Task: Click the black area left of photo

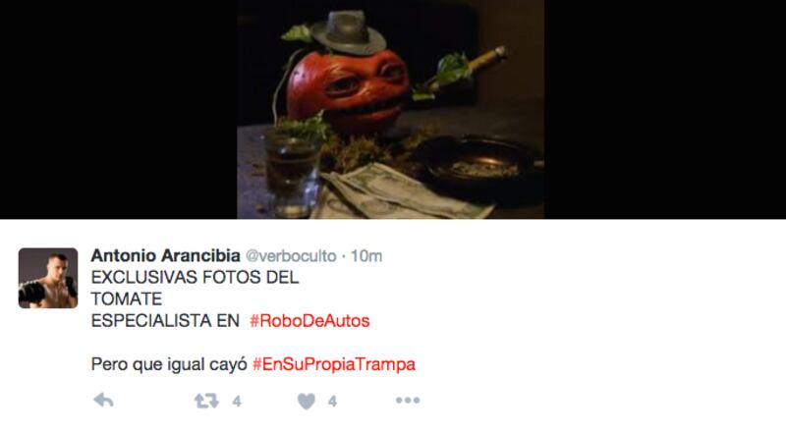Action: point(118,109)
